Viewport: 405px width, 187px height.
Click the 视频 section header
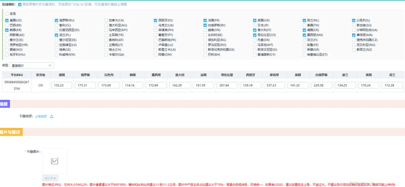5,104
